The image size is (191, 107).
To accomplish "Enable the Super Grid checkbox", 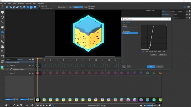I will point(39,6).
